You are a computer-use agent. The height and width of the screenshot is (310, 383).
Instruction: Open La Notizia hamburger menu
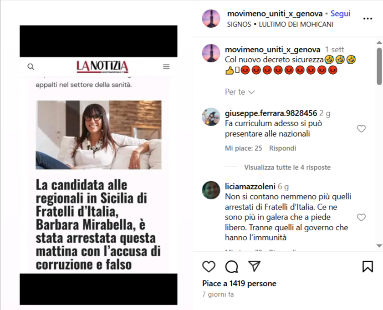coord(166,66)
